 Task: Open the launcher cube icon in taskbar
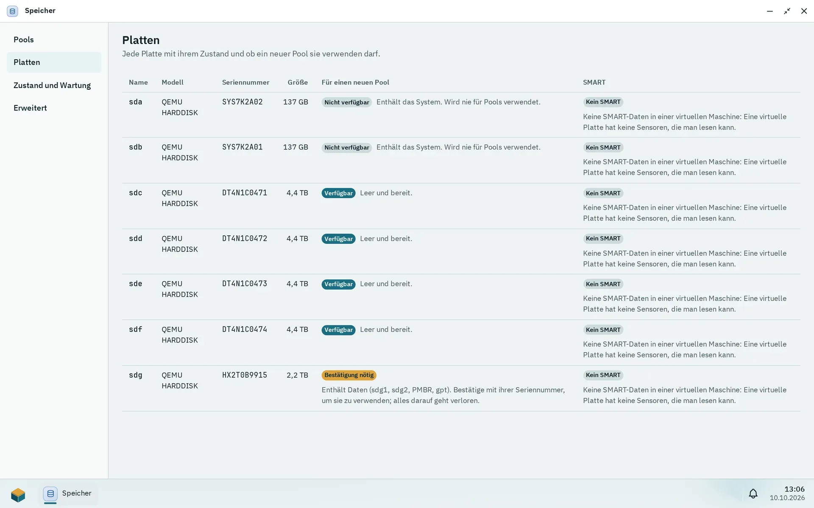(18, 494)
